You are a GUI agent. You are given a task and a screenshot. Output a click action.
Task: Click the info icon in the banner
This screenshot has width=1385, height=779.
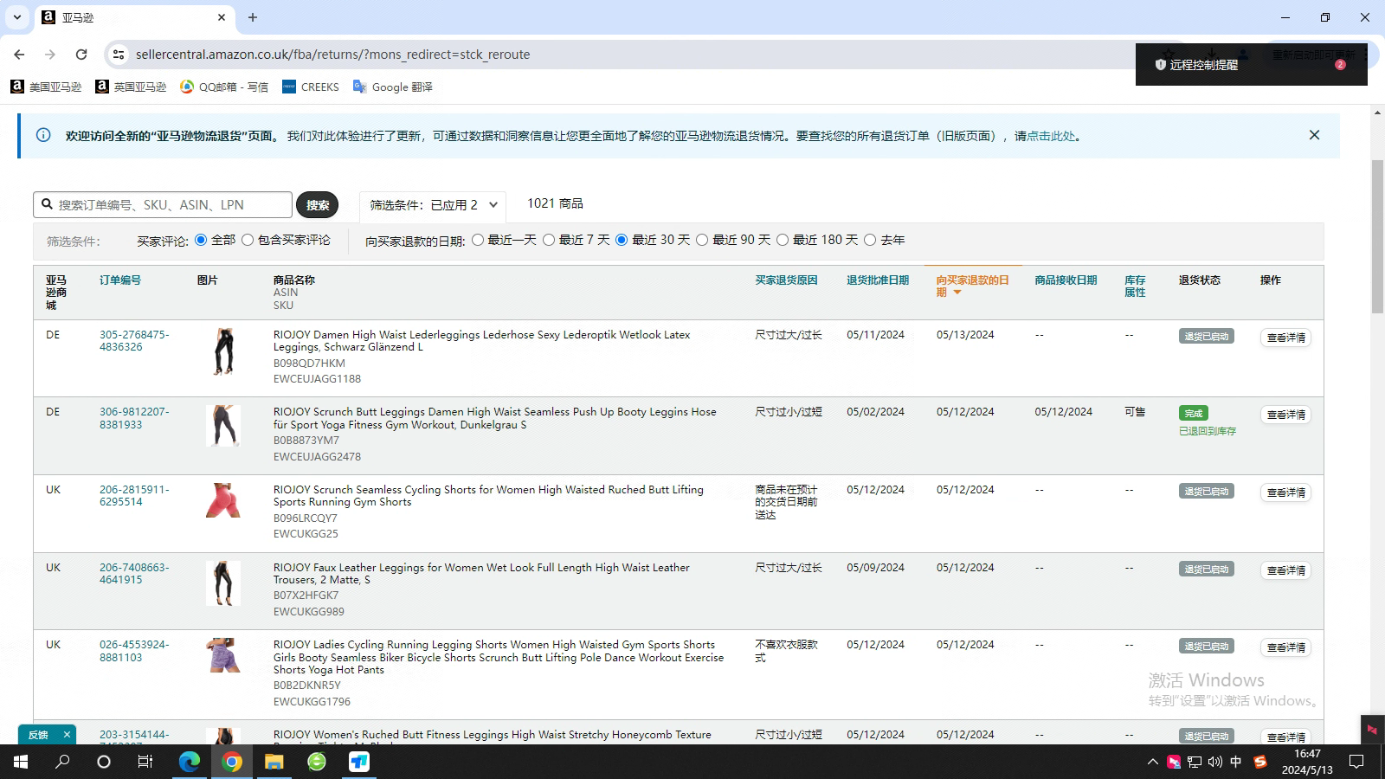click(43, 135)
